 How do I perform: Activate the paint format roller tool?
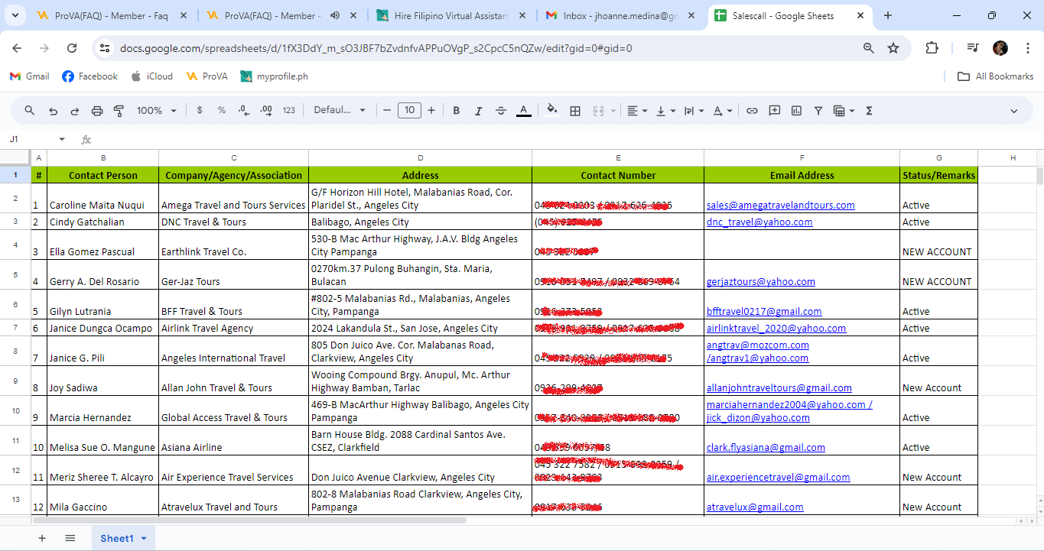[x=119, y=111]
